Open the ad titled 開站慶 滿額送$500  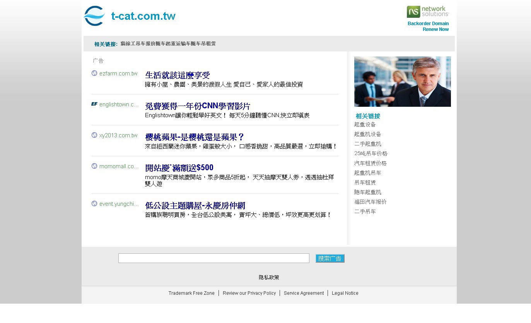179,168
